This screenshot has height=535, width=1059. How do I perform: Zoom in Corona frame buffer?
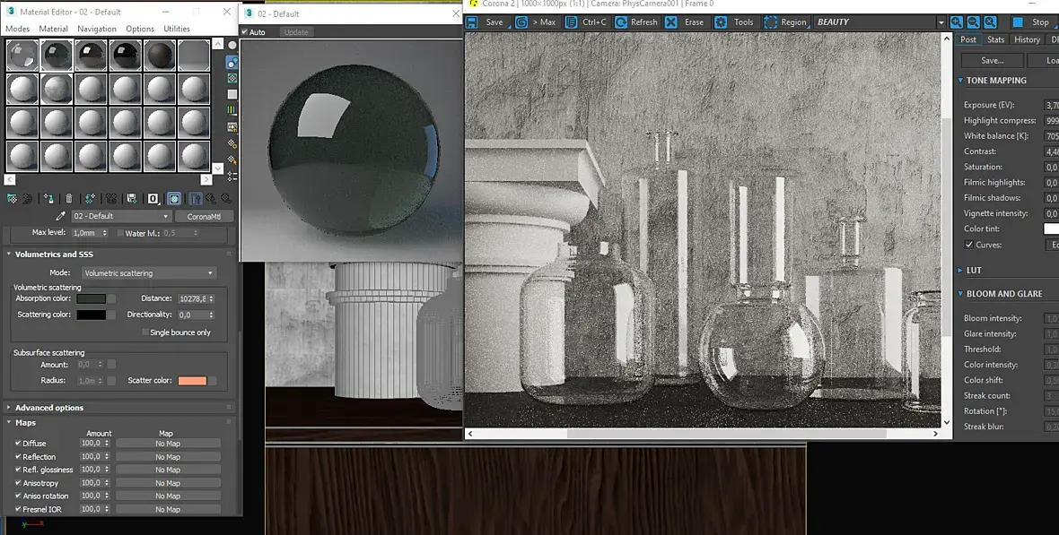coord(957,22)
